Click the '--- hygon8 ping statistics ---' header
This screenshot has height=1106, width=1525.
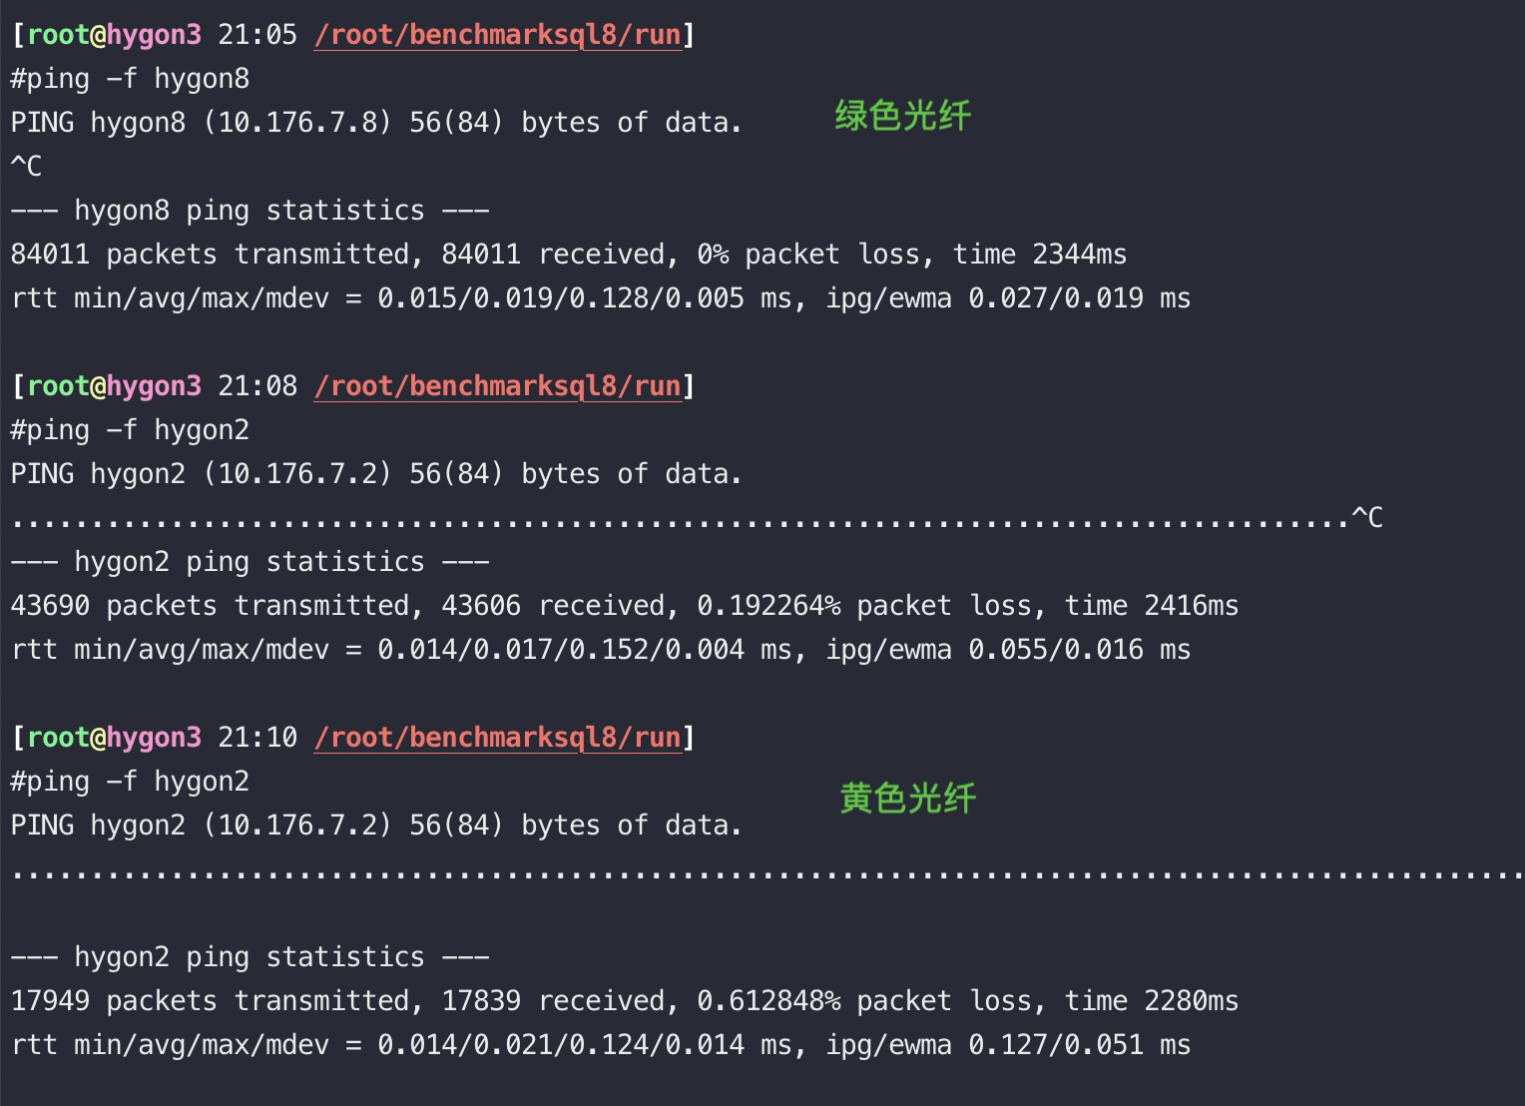coord(250,211)
